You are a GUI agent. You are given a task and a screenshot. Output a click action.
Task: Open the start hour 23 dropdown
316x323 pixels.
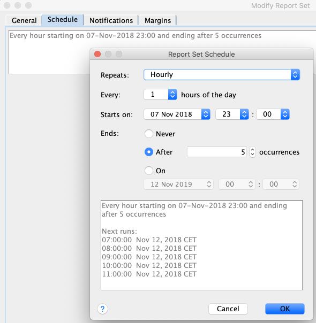[x=232, y=114]
